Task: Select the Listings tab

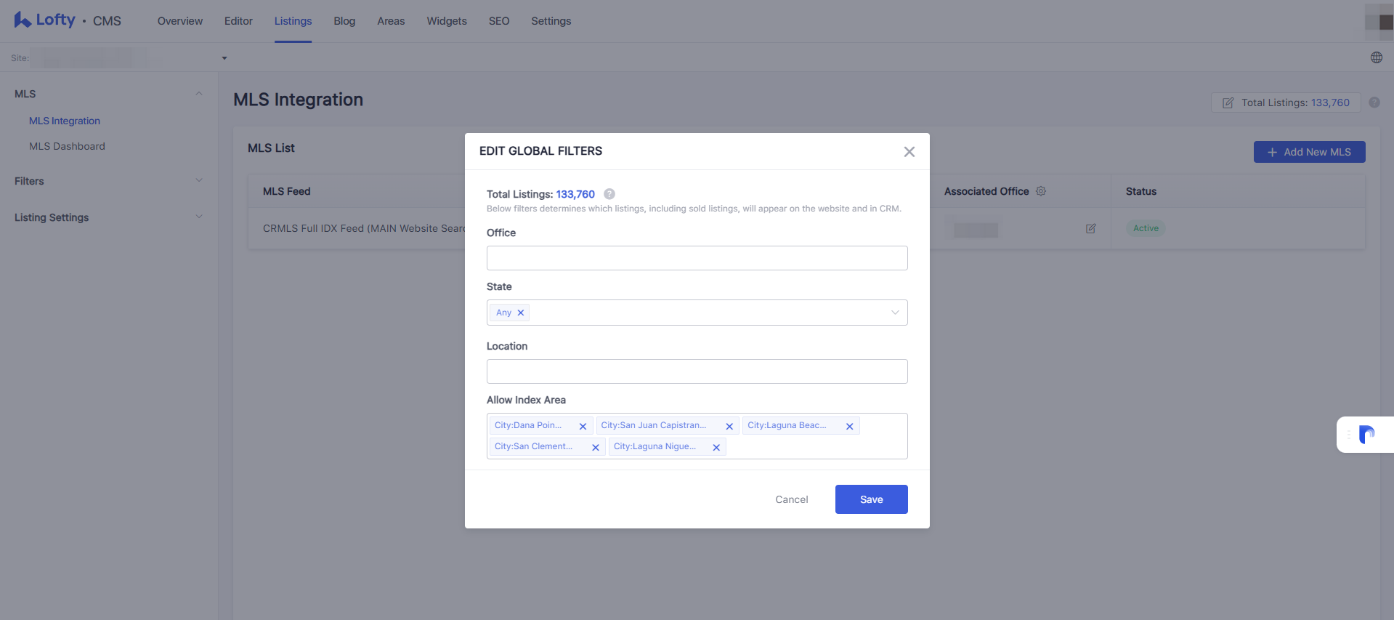Action: pyautogui.click(x=293, y=21)
